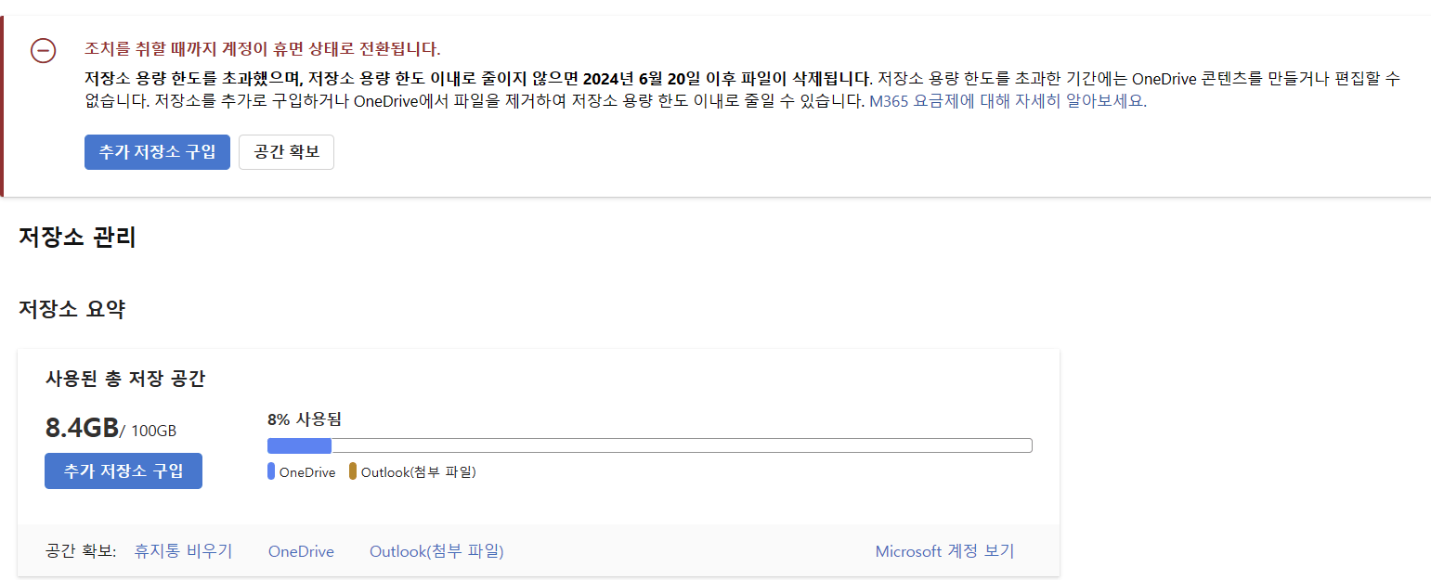1431x580 pixels.
Task: Select the "공간 확보" button
Action: point(286,152)
